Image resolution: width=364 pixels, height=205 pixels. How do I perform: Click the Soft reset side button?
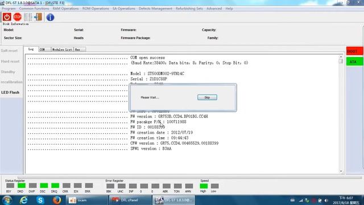pyautogui.click(x=9, y=51)
